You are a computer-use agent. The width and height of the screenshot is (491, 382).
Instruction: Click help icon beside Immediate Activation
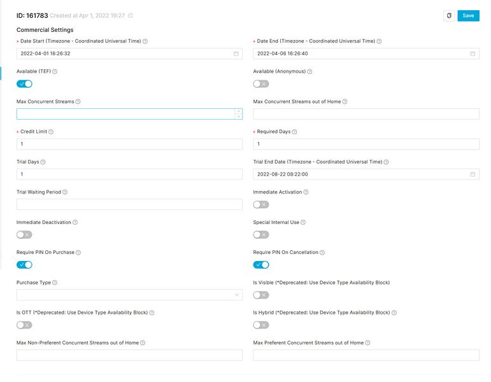(x=306, y=192)
